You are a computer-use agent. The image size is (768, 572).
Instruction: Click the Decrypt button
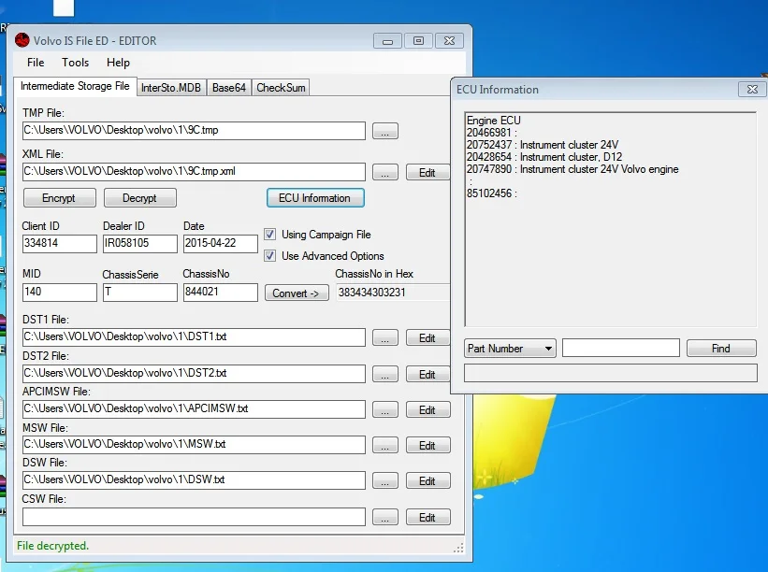pyautogui.click(x=139, y=198)
